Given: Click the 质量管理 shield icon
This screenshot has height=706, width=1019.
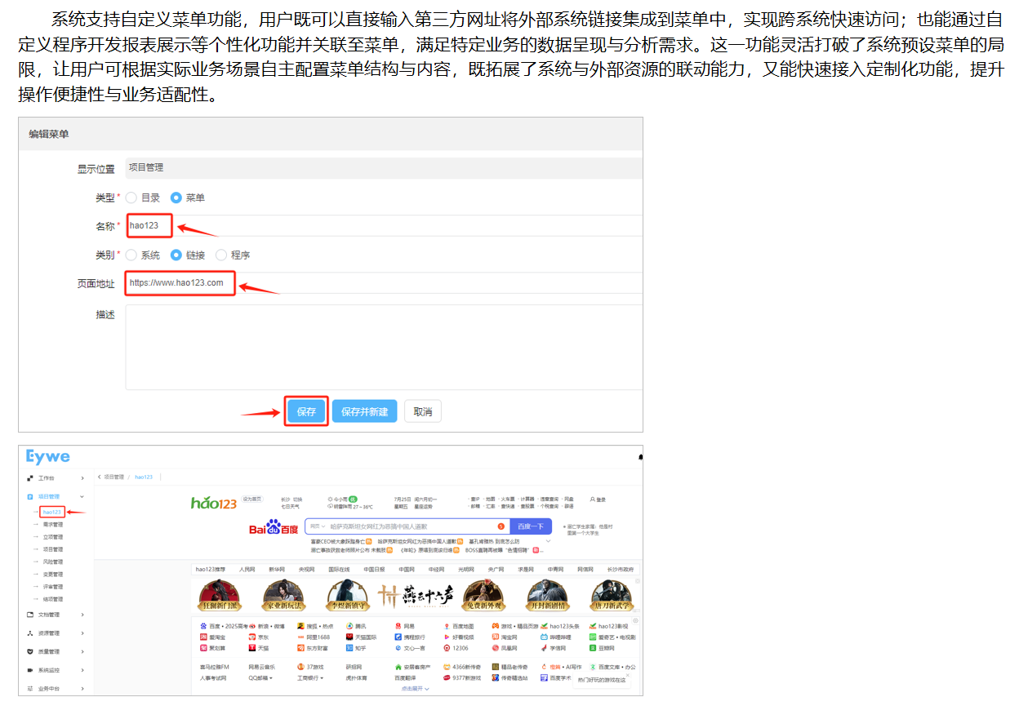Looking at the screenshot, I should click(30, 652).
